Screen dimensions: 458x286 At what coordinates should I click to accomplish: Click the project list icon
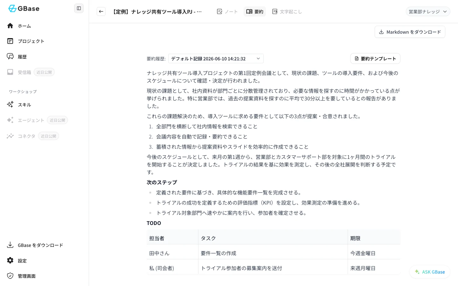click(x=10, y=41)
